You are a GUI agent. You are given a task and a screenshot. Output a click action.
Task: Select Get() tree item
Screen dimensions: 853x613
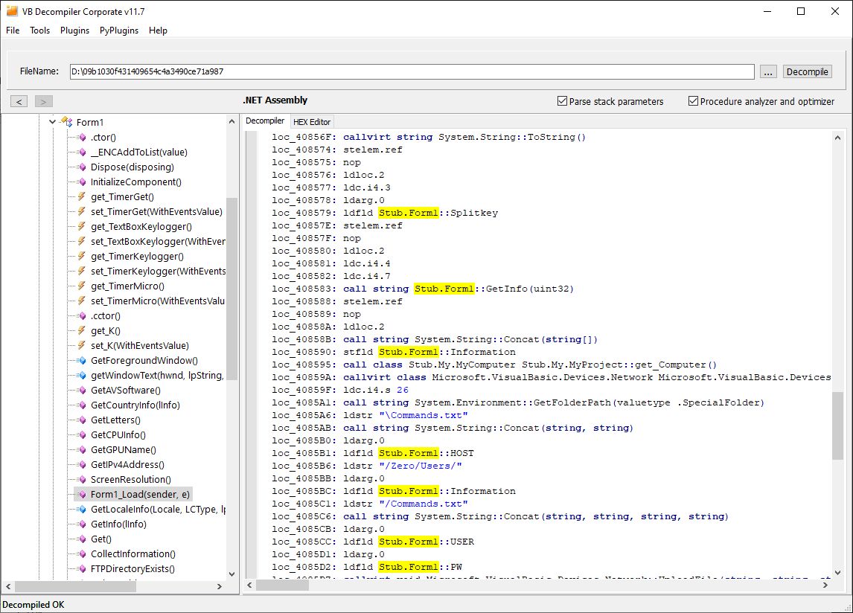click(101, 539)
